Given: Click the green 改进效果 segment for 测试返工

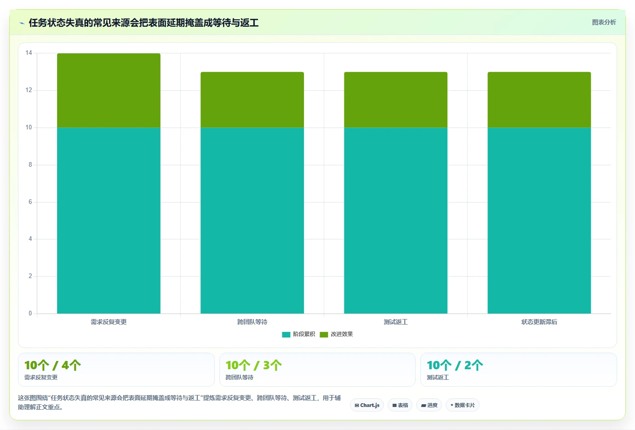Looking at the screenshot, I should [395, 99].
